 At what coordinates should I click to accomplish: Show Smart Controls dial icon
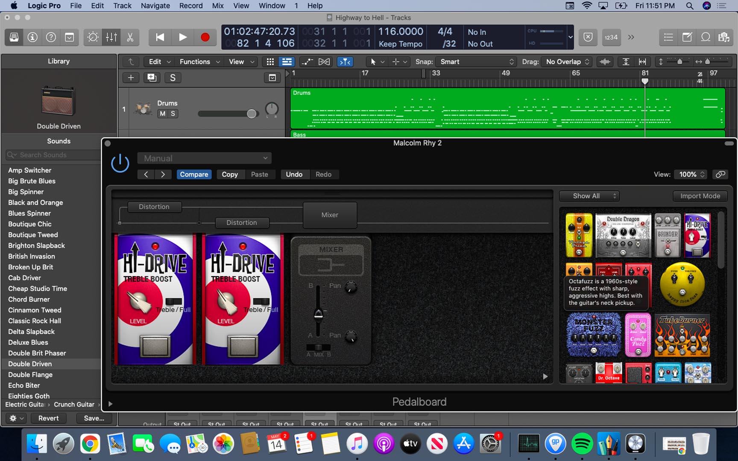point(93,37)
